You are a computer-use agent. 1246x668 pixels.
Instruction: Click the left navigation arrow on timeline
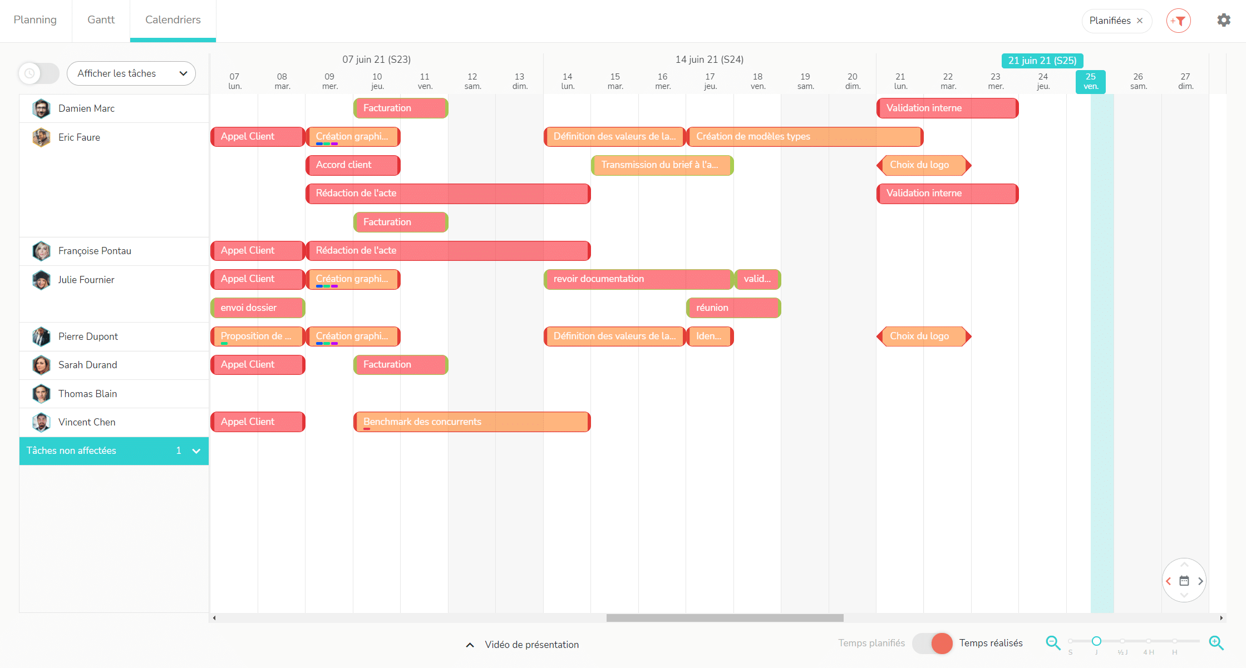(x=1169, y=582)
